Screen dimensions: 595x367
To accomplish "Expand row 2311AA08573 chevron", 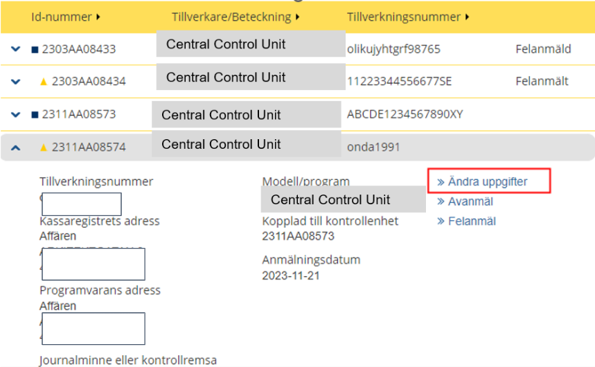I will 17,114.
